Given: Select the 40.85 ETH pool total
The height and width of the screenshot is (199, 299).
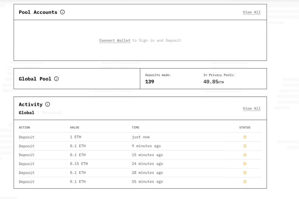Looking at the screenshot, I should click(213, 82).
